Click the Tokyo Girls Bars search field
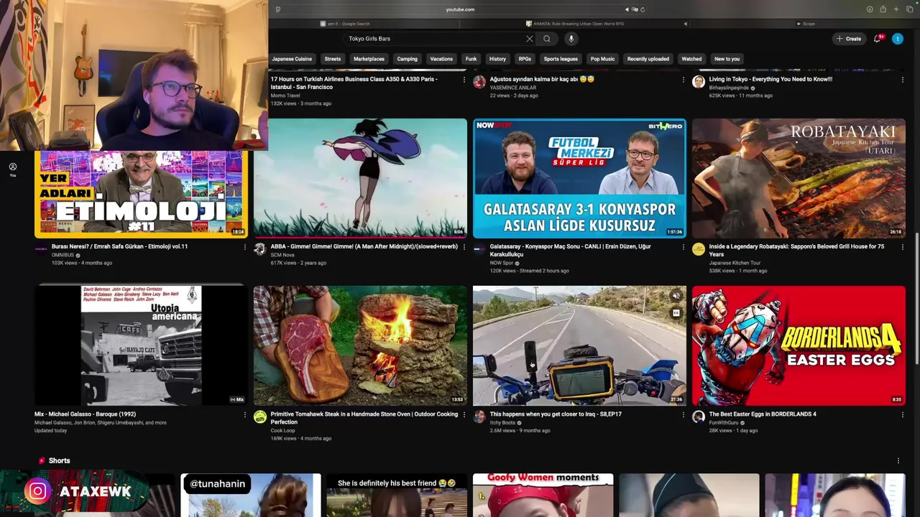The height and width of the screenshot is (517, 920). point(436,39)
